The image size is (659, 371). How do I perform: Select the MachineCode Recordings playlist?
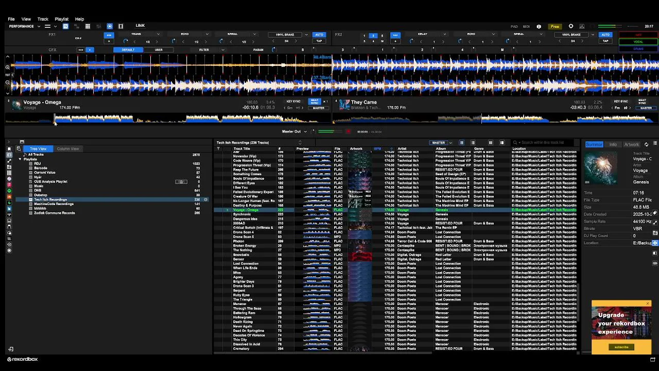coord(54,204)
